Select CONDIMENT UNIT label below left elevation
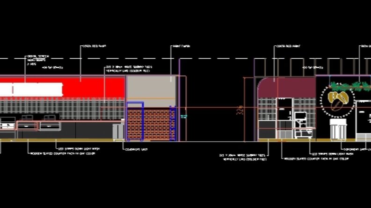 tap(136, 149)
